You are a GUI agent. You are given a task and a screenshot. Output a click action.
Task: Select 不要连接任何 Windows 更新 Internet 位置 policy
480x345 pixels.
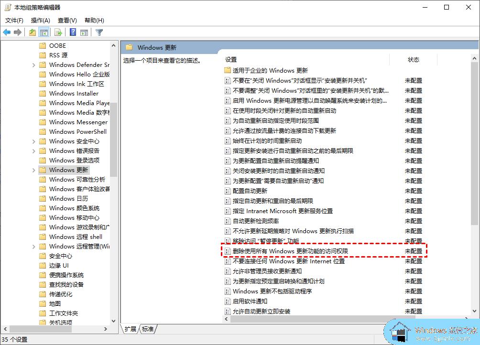coord(289,261)
